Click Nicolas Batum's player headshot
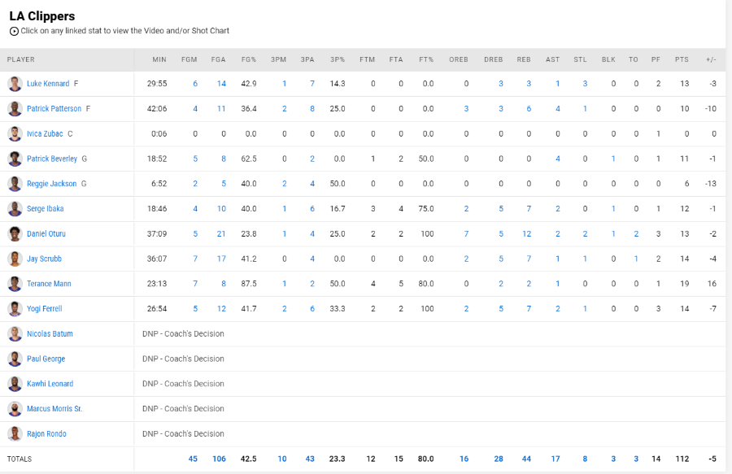 coord(15,333)
